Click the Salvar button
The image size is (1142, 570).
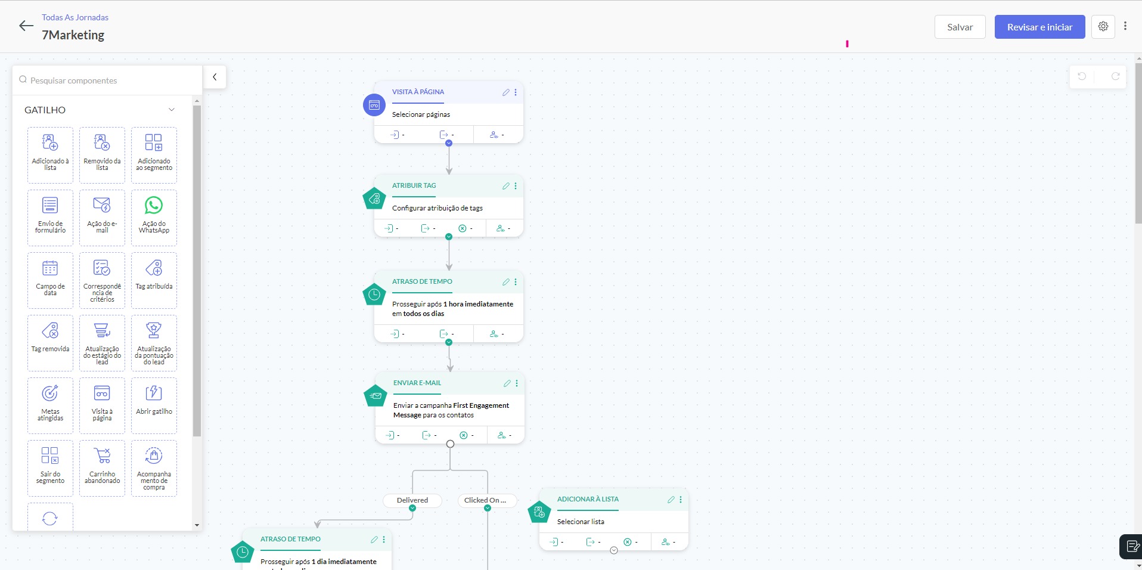(x=960, y=27)
